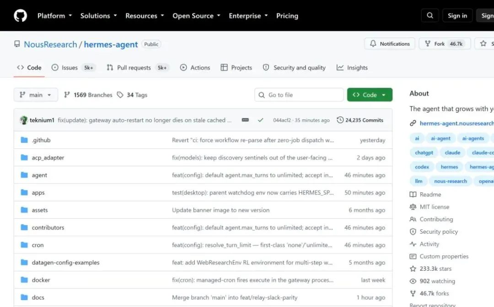The height and width of the screenshot is (307, 494).
Task: Open the Security policy link
Action: (434, 232)
